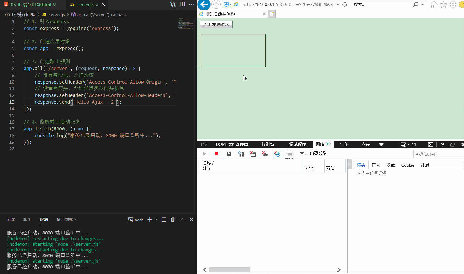464x274 pixels.
Task: Select the 网络 devtools tab
Action: (323, 144)
